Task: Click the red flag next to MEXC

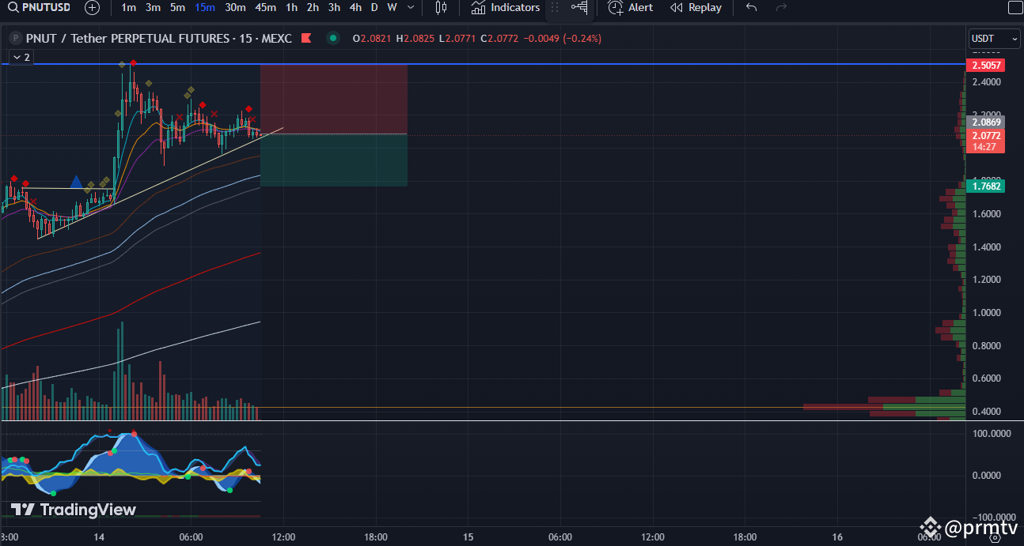Action: (x=305, y=38)
